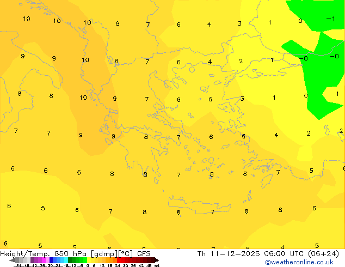
Task: Pick the bright magenta legend swatch
Action: tap(44, 260)
